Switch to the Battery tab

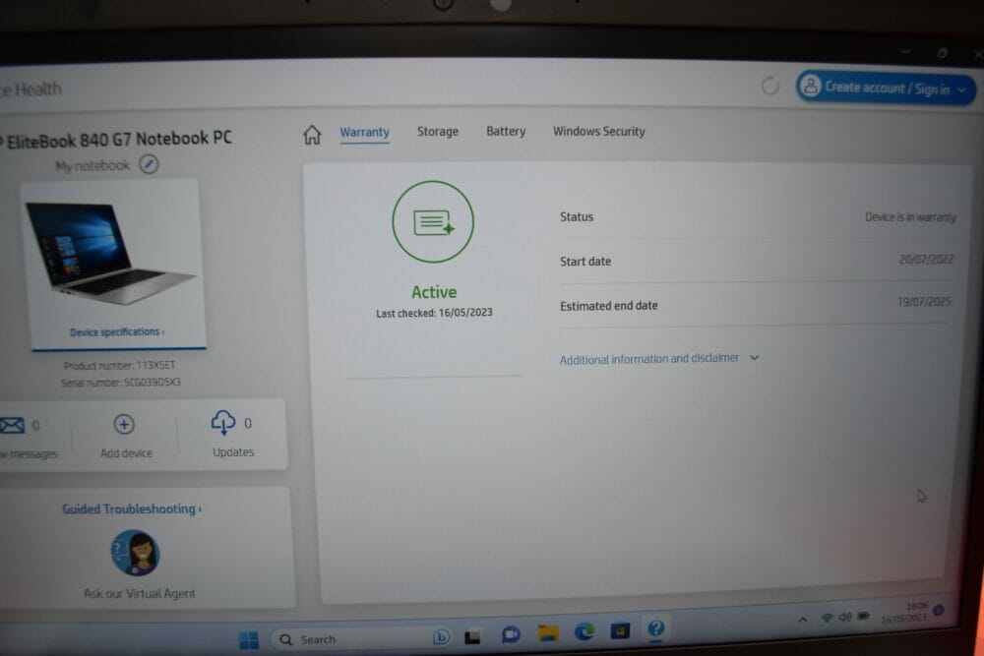tap(506, 131)
